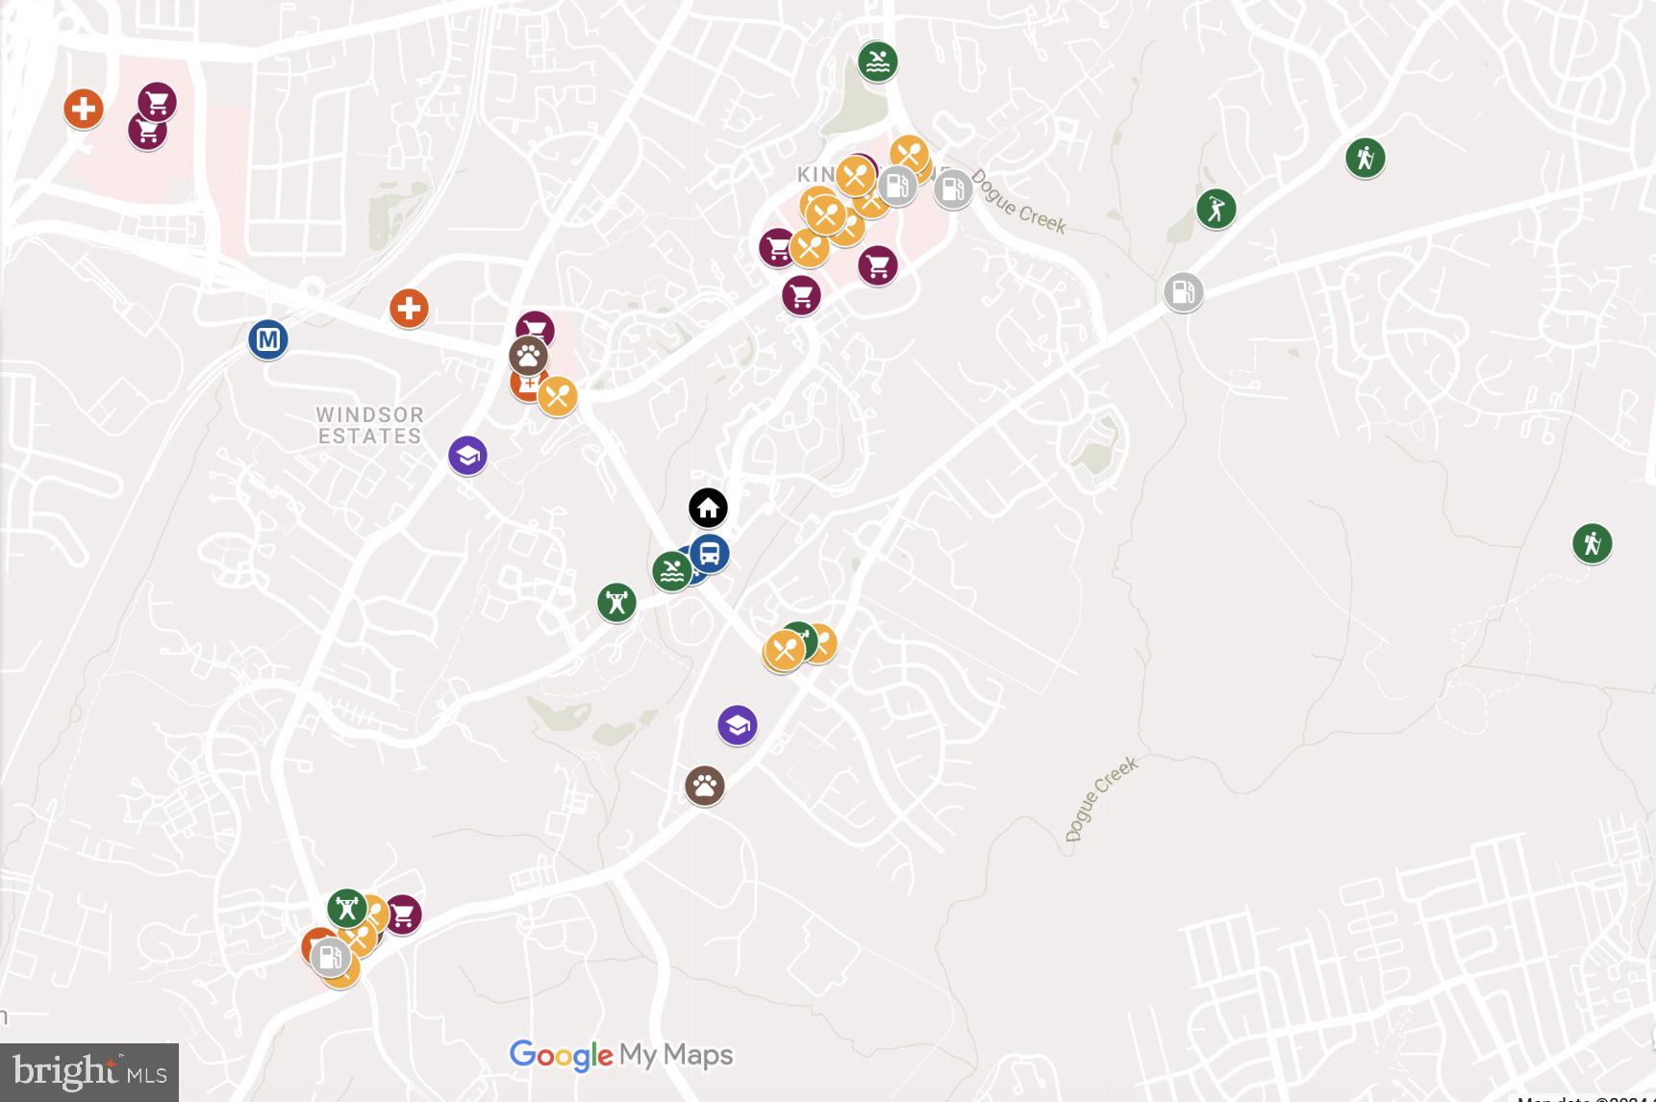Open the golf course marker
The width and height of the screenshot is (1656, 1102).
click(1216, 209)
